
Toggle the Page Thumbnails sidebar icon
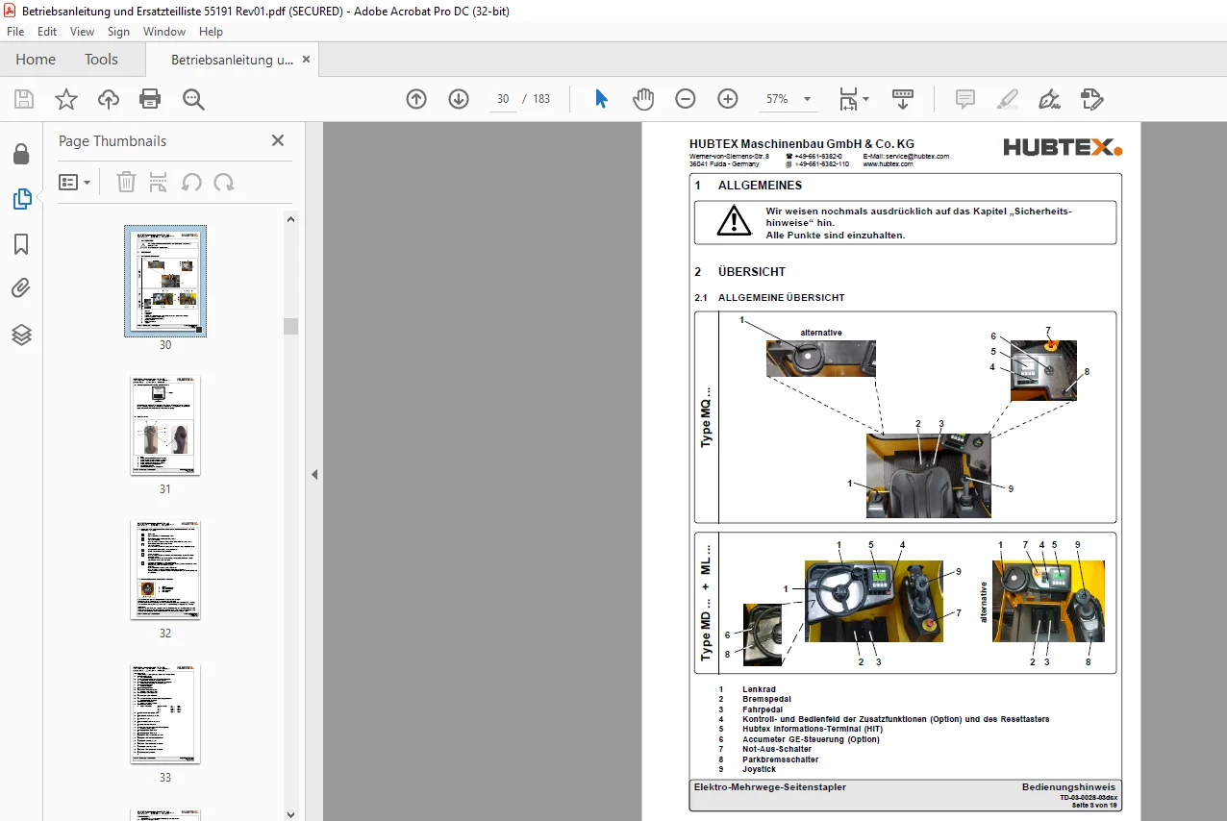(21, 199)
